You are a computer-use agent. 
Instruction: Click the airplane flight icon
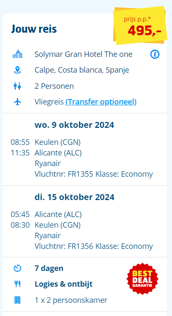(x=17, y=102)
